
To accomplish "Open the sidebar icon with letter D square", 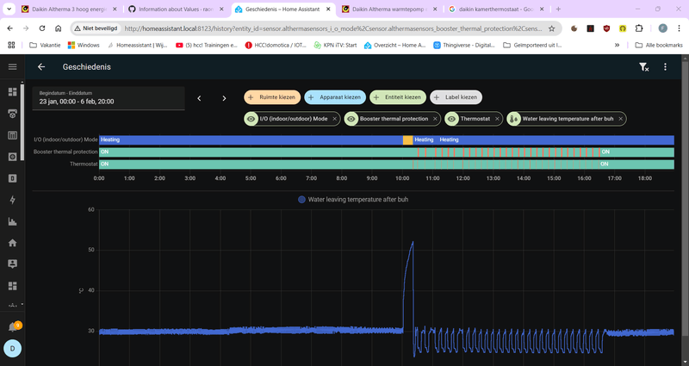I will pyautogui.click(x=12, y=178).
